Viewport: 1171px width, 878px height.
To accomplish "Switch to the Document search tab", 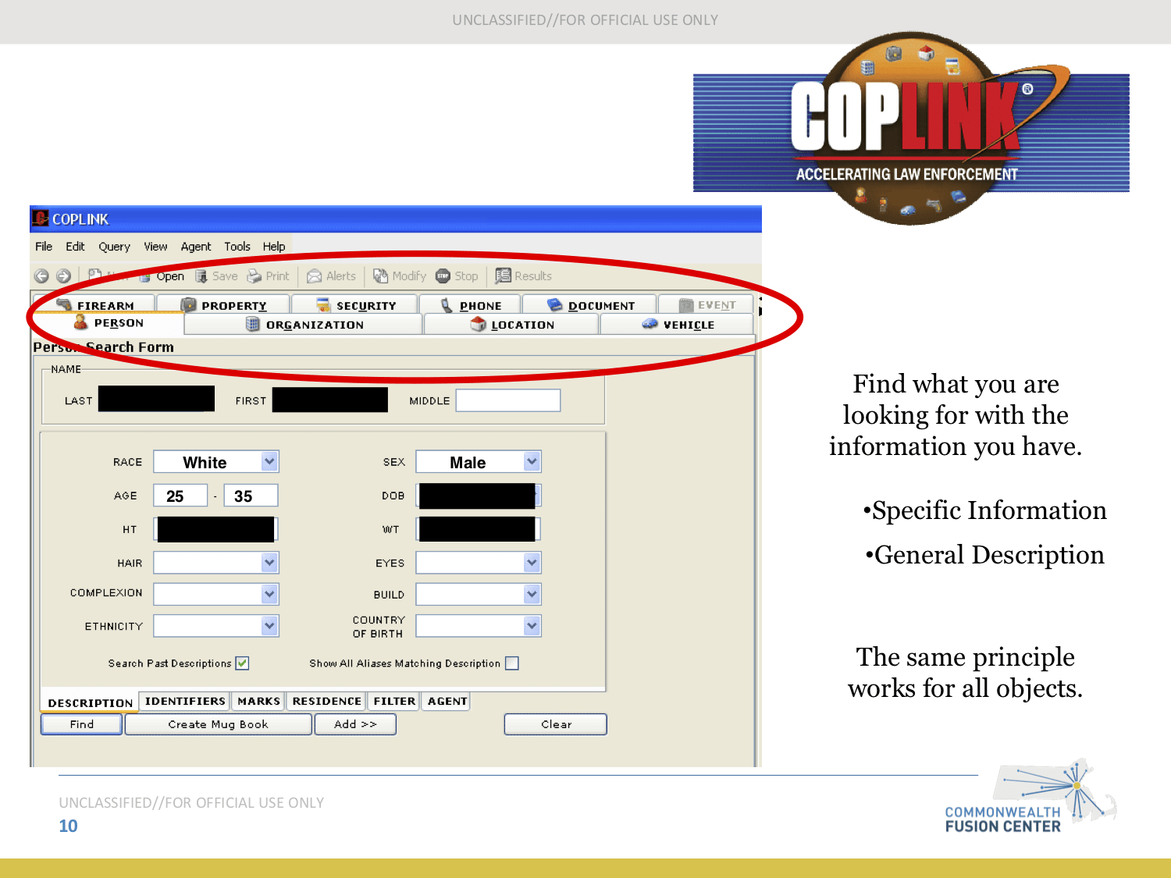I will pyautogui.click(x=590, y=305).
